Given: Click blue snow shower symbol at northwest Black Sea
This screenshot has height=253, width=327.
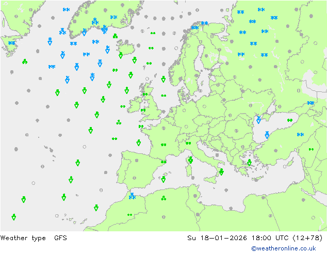Looking at the screenshot, I should click(258, 120).
